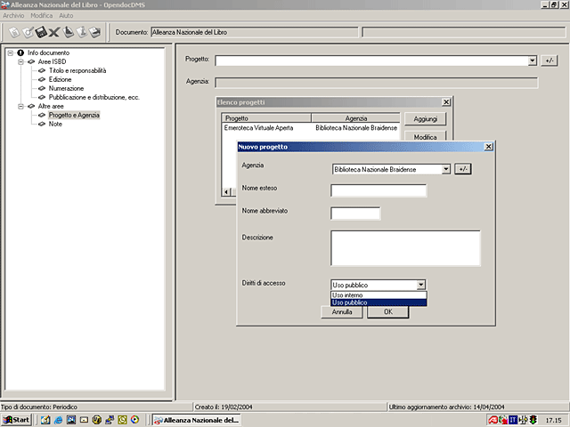This screenshot has width=570, height=427.
Task: Collapse the Altre aree tree node
Action: [21, 107]
